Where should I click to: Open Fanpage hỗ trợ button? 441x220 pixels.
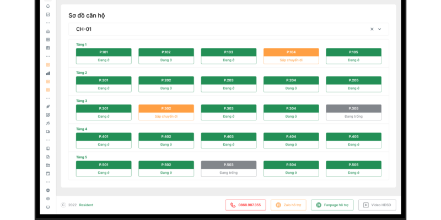click(x=332, y=205)
